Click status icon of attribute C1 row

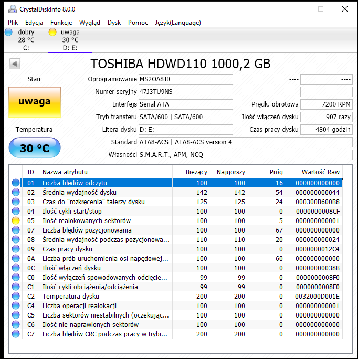16,287
